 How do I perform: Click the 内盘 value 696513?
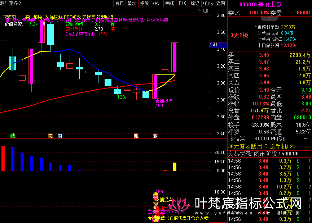click(303, 117)
